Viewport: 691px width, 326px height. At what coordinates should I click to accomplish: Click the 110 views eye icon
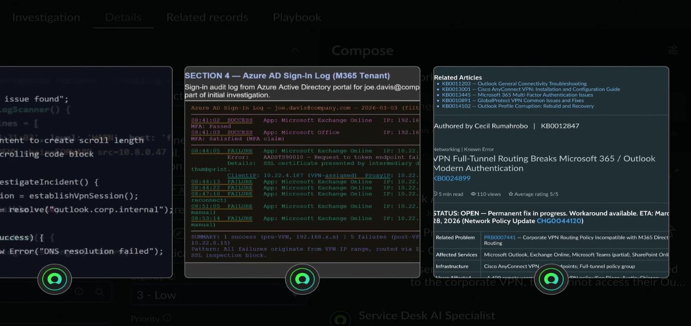pyautogui.click(x=473, y=194)
